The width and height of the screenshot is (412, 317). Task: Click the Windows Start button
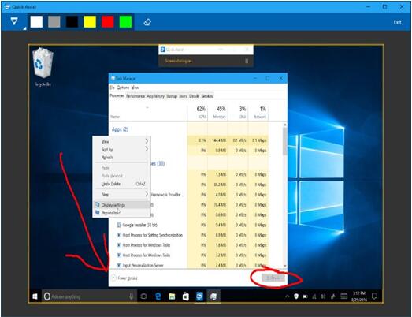[35, 296]
